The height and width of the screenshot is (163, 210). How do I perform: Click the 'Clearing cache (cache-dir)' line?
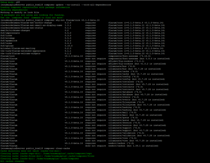40,159
